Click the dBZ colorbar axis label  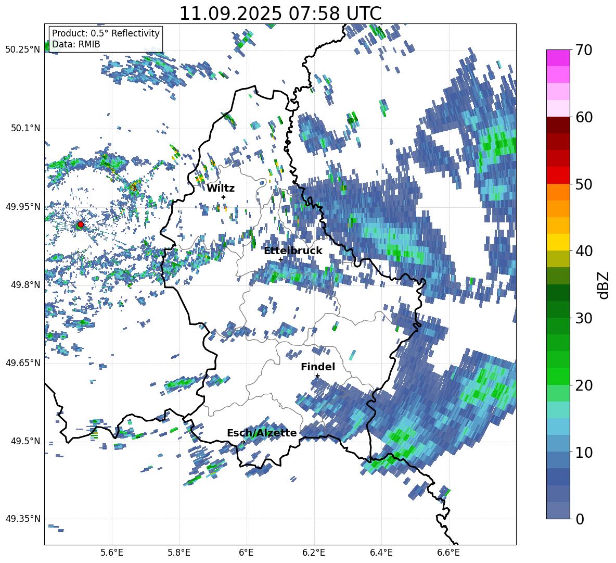pyautogui.click(x=604, y=285)
